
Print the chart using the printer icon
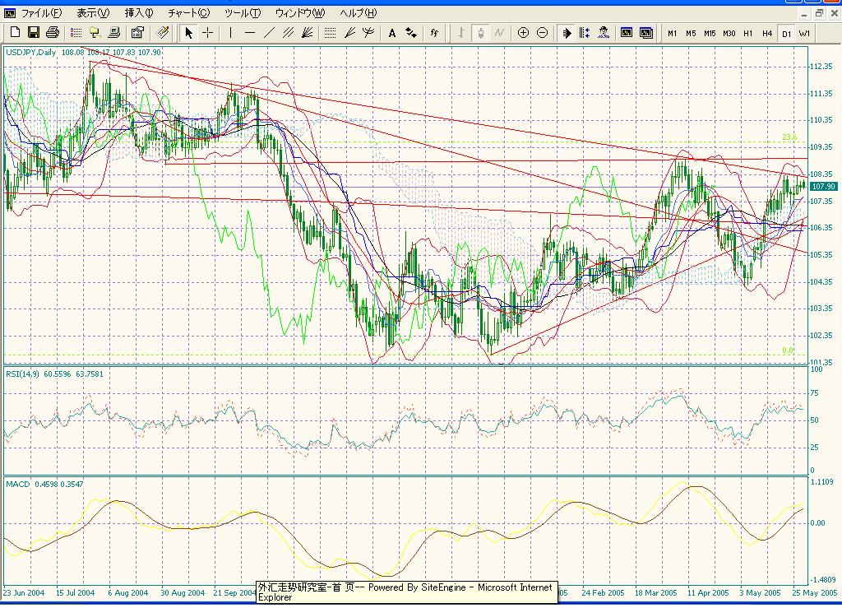click(53, 32)
